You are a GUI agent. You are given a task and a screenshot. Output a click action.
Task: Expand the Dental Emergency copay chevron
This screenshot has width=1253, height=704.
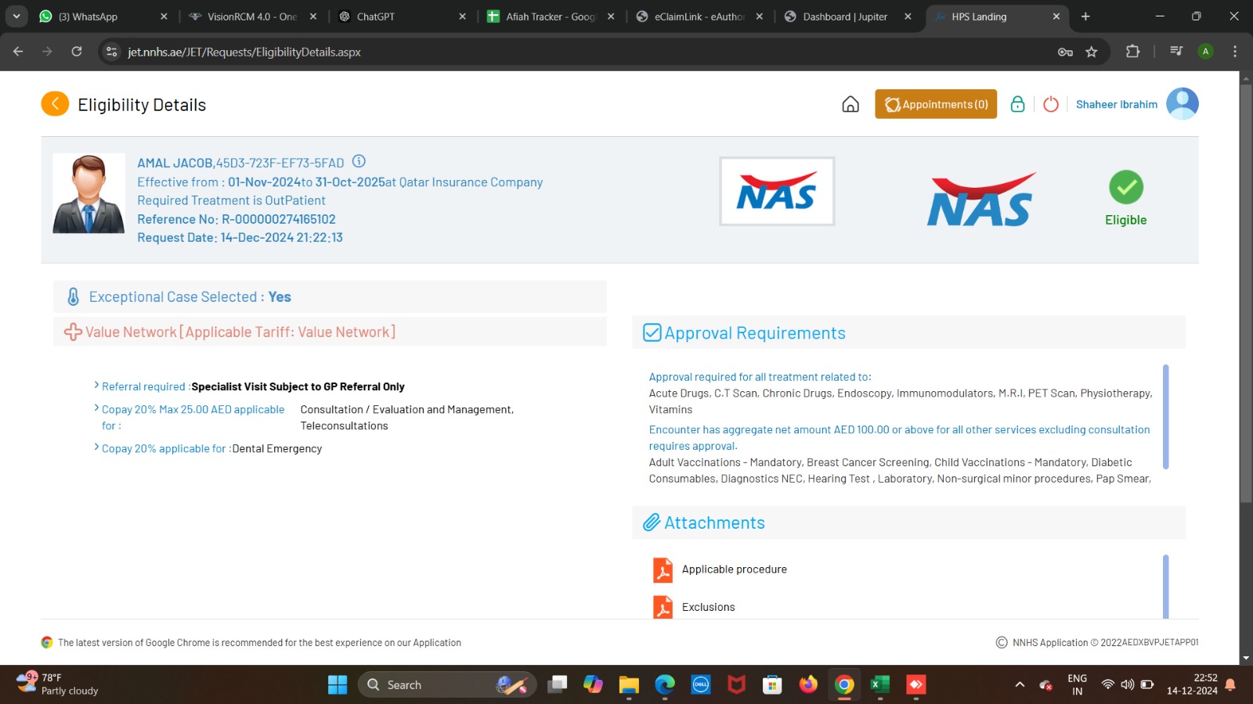(96, 447)
